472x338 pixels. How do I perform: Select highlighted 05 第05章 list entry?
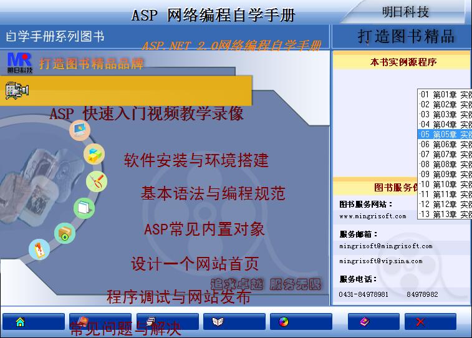click(445, 134)
